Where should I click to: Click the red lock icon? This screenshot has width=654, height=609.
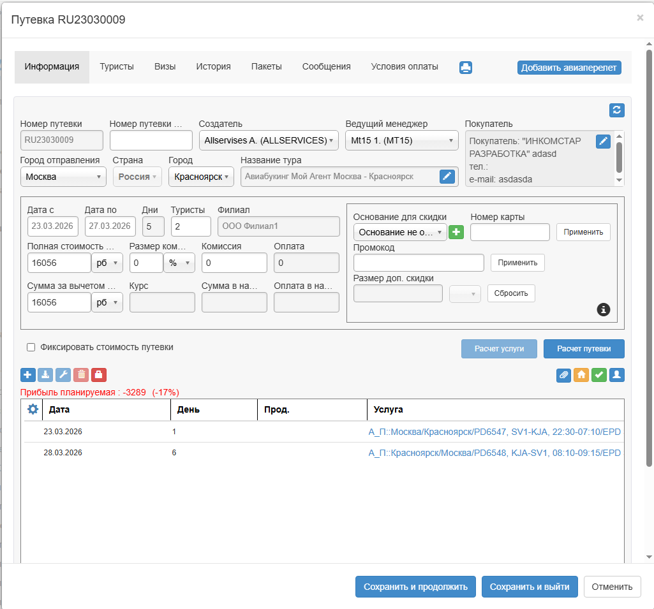[x=99, y=375]
